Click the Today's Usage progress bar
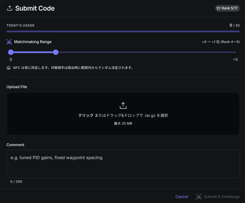The width and height of the screenshot is (245, 203). (x=123, y=31)
